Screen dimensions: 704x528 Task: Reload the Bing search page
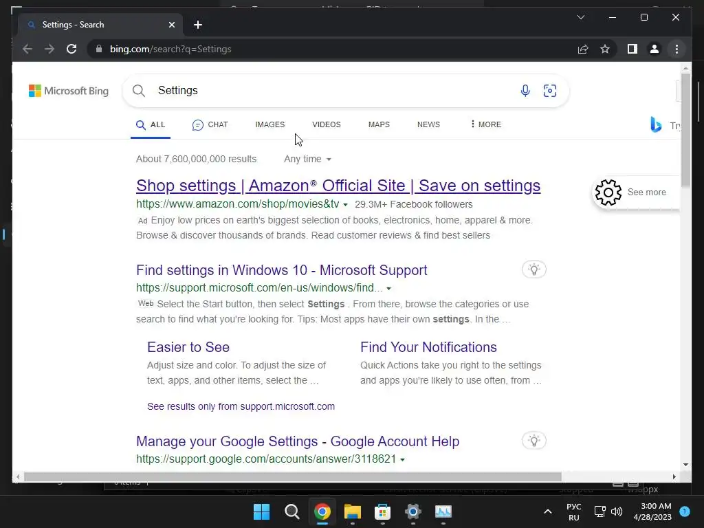coord(71,49)
